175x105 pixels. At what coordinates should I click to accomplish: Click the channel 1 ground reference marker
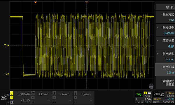click(x=7, y=74)
